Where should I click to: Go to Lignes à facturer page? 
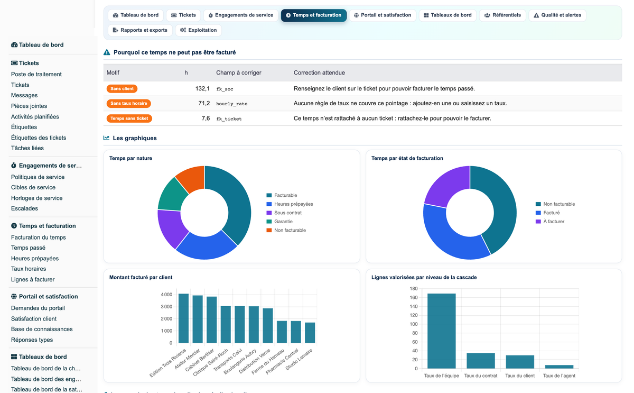[33, 280]
